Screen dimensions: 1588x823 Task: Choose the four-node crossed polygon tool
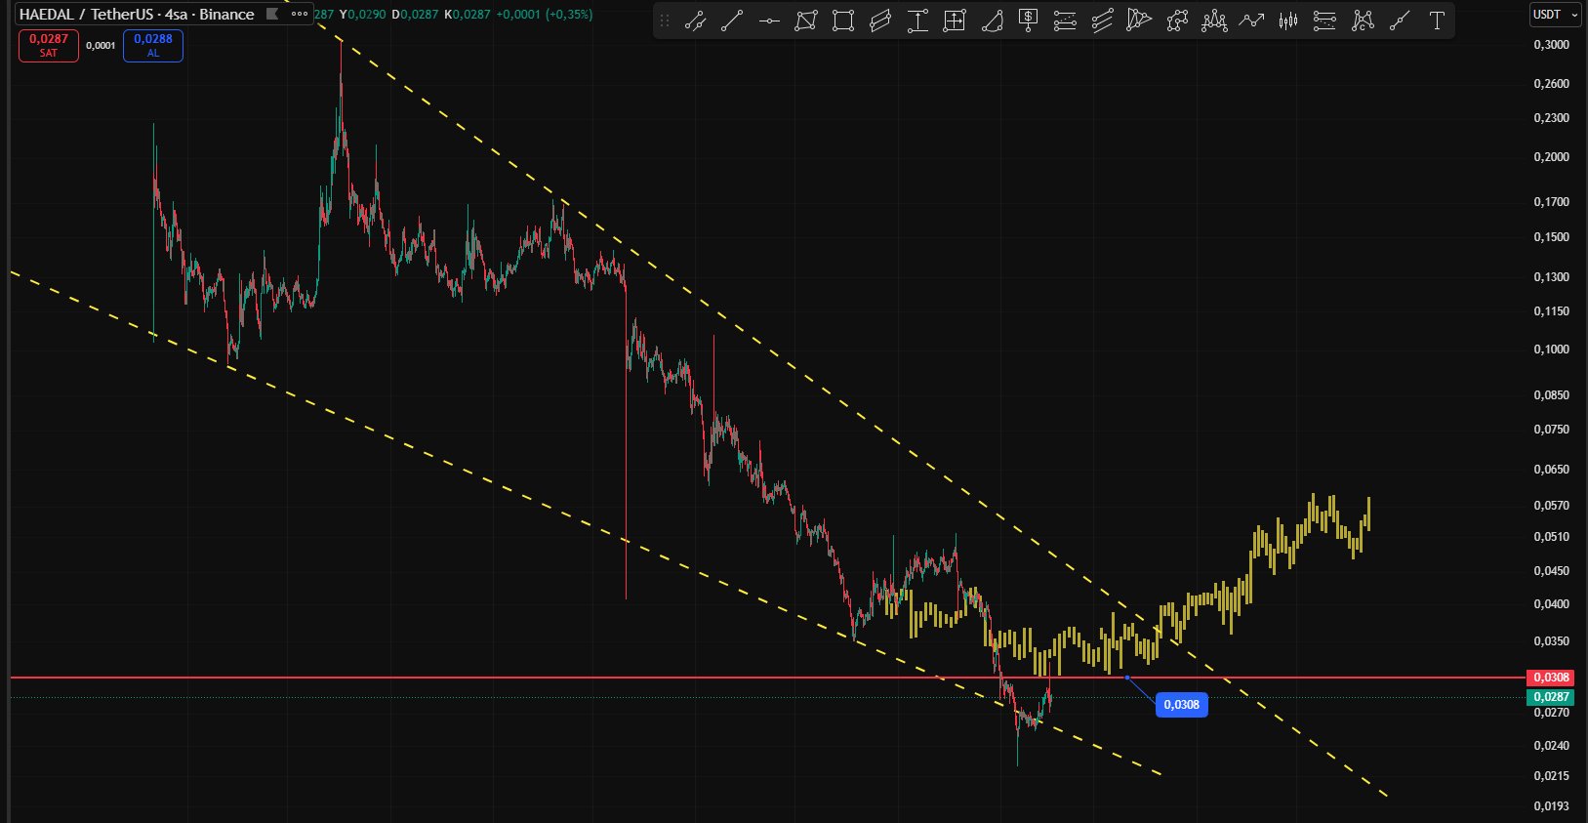(806, 21)
